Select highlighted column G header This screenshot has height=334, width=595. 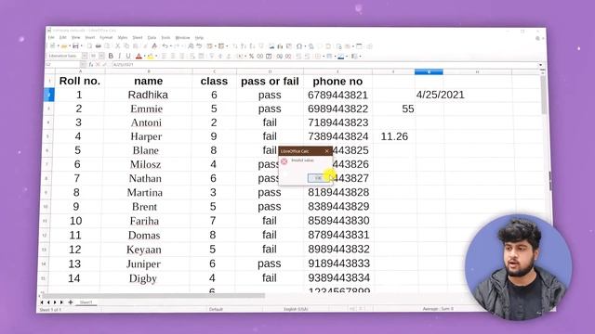pyautogui.click(x=429, y=71)
